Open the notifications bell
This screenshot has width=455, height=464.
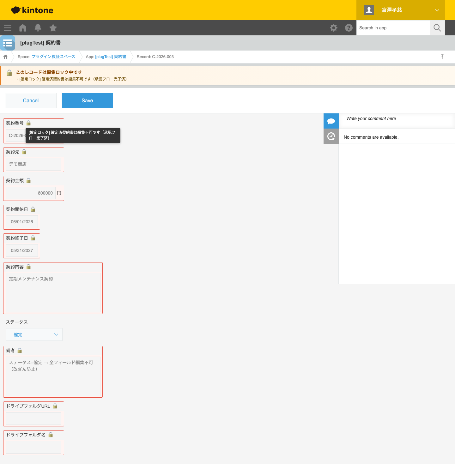click(x=38, y=28)
